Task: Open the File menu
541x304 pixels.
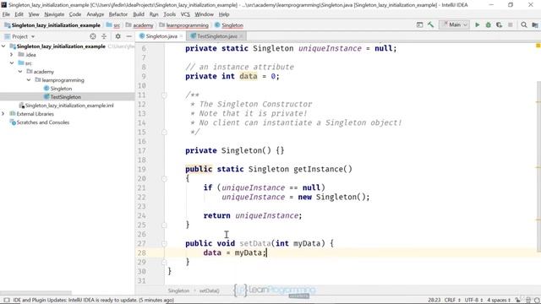Action: click(x=6, y=14)
